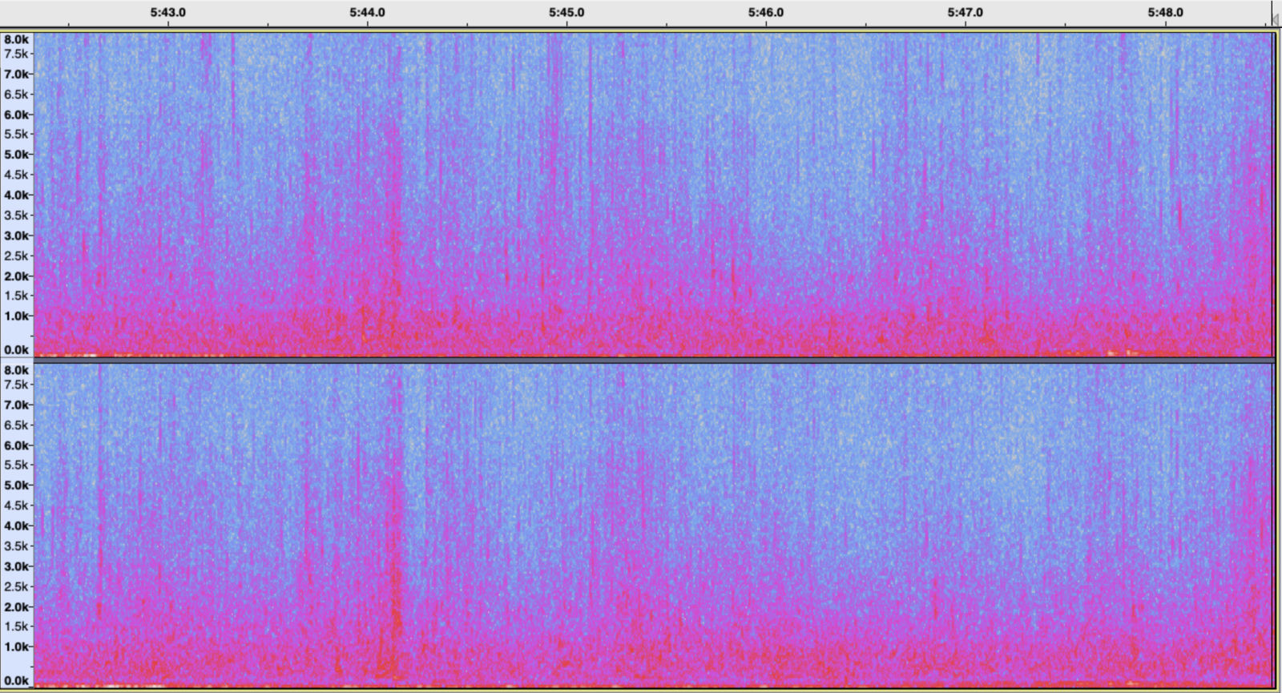The width and height of the screenshot is (1282, 693).
Task: Click the lower channel's 5.0k frequency label
Action: point(16,486)
